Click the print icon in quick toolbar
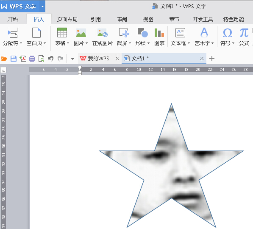 coord(32,59)
